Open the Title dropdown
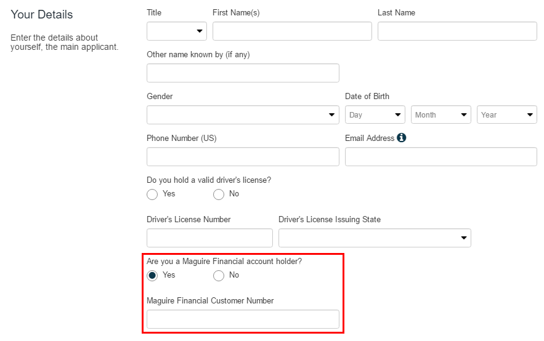This screenshot has width=544, height=341. (176, 31)
